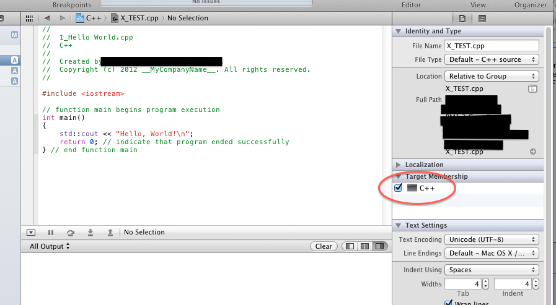This screenshot has width=556, height=305.
Task: Show the Quick Help inspector
Action: click(482, 18)
